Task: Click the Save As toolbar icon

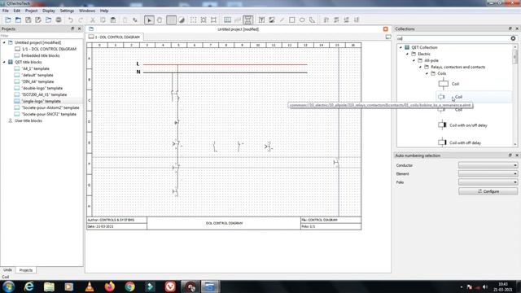Action: pos(38,20)
